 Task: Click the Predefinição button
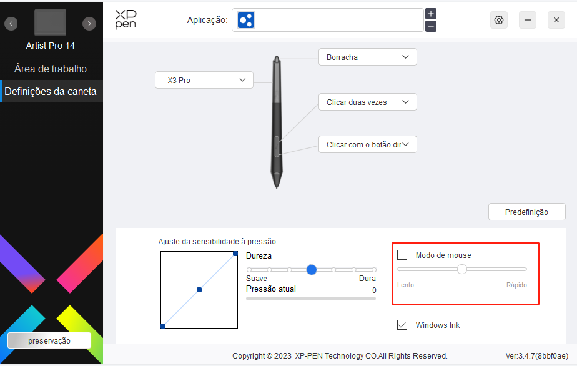pos(526,212)
